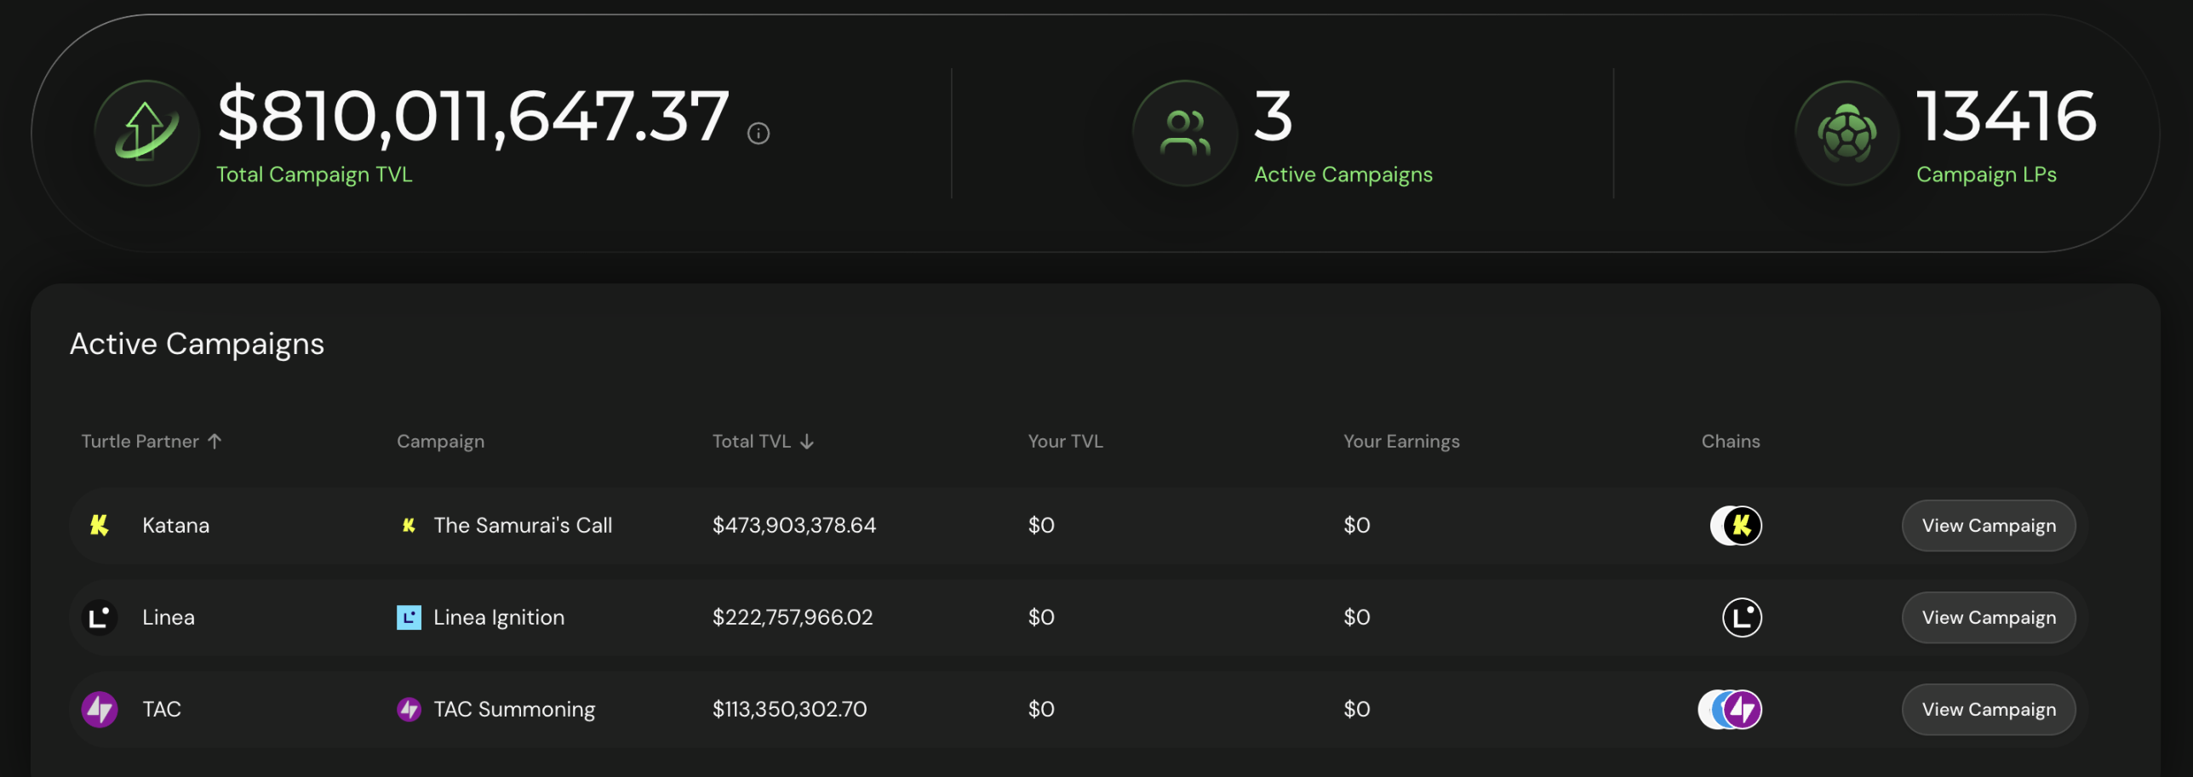Click the Katana partner logo icon
2193x777 pixels.
100,525
